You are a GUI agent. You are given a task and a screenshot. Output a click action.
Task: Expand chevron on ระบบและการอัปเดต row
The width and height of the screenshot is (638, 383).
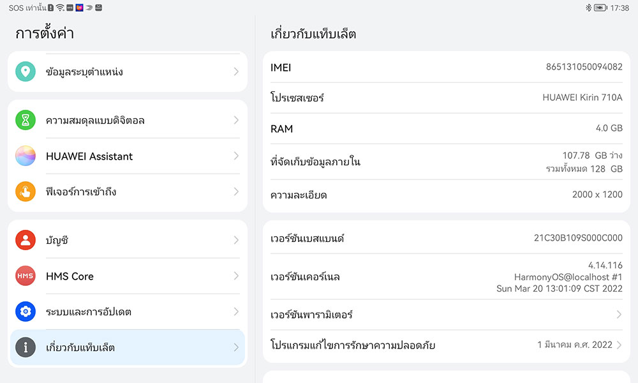[236, 312]
